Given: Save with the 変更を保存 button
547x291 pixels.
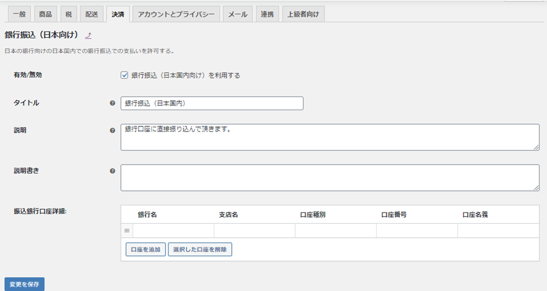Looking at the screenshot, I should click(x=25, y=285).
